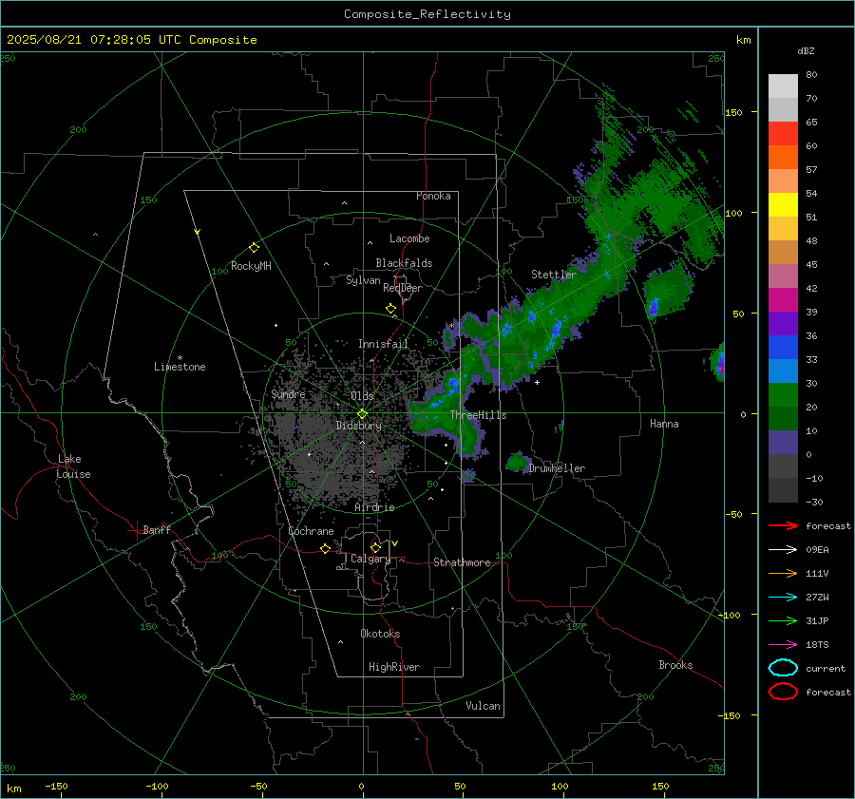Click the right axis 150 km tick label
Screen dimensions: 855x799
(x=733, y=112)
